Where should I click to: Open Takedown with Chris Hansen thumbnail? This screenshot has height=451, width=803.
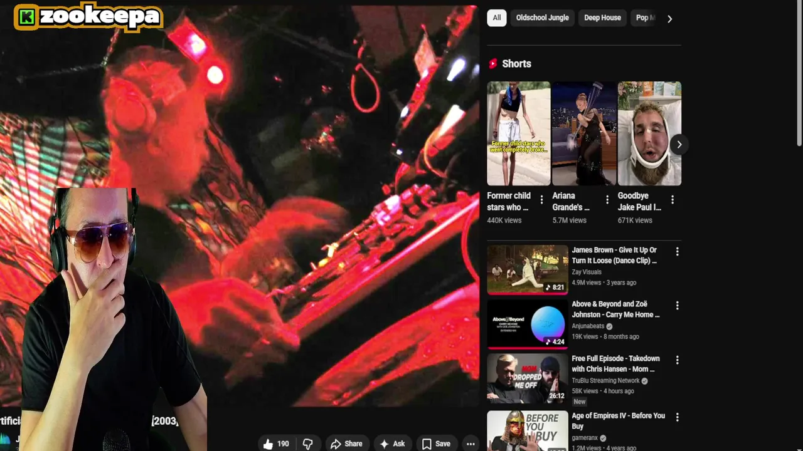528,378
